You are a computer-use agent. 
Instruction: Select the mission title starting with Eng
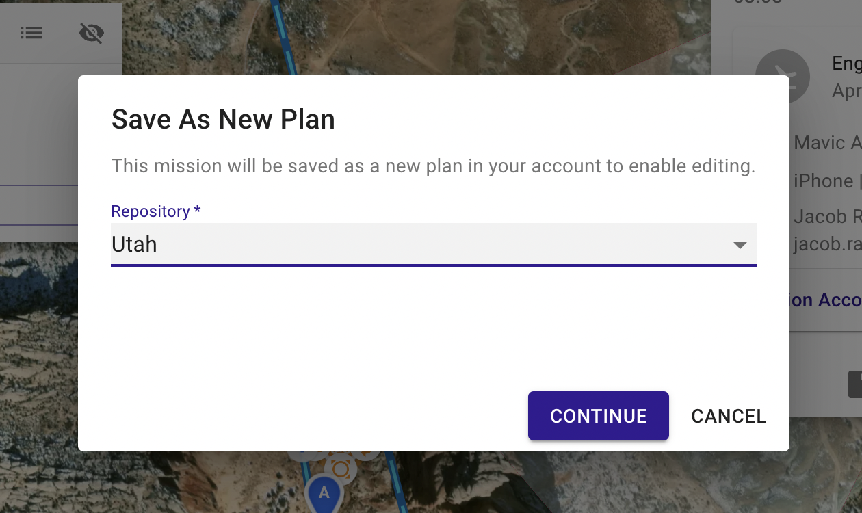point(847,64)
